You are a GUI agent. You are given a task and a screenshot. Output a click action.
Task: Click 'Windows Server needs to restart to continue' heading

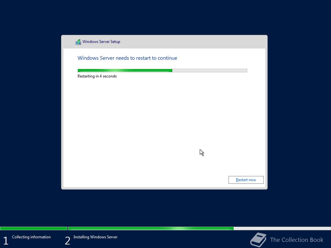click(127, 58)
